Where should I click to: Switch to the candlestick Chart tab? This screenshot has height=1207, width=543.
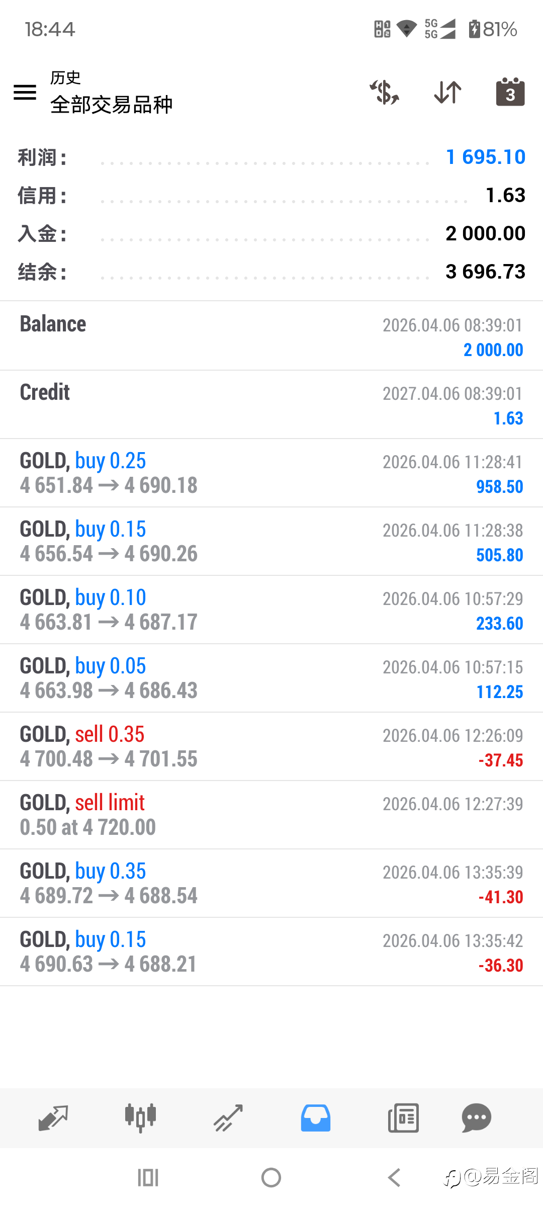pyautogui.click(x=140, y=1118)
